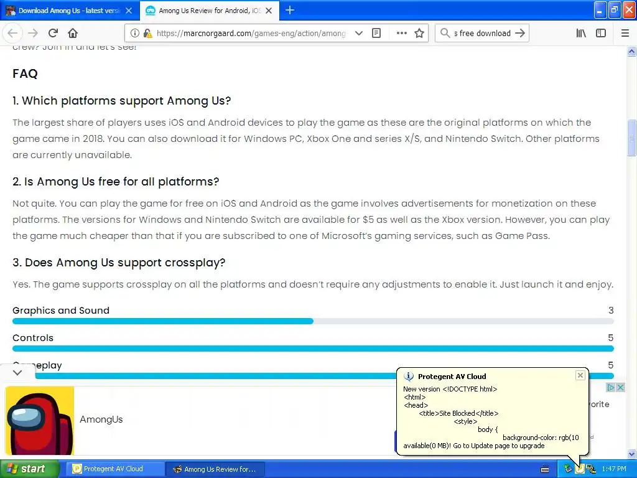Click the search magnifier icon
This screenshot has width=637, height=478.
pyautogui.click(x=445, y=34)
